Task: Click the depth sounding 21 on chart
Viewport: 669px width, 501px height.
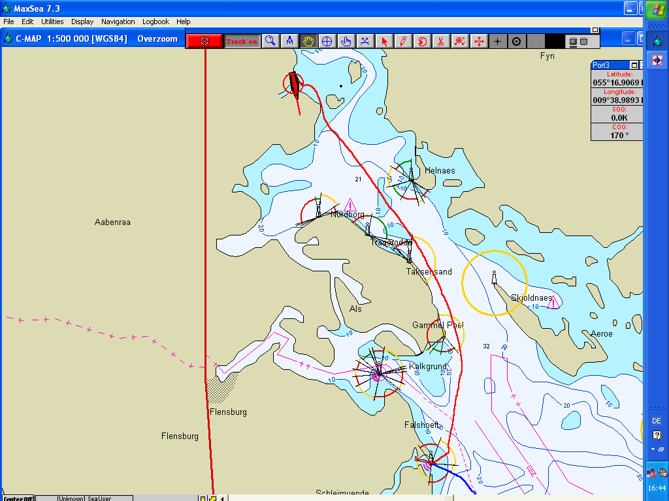Action: click(358, 179)
